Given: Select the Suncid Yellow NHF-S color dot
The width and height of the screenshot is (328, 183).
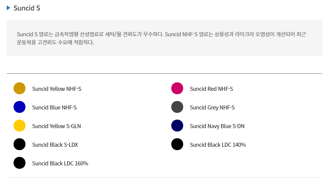Looking at the screenshot, I should (x=19, y=88).
